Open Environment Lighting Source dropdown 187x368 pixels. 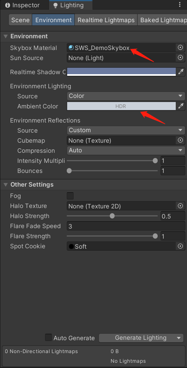[126, 96]
